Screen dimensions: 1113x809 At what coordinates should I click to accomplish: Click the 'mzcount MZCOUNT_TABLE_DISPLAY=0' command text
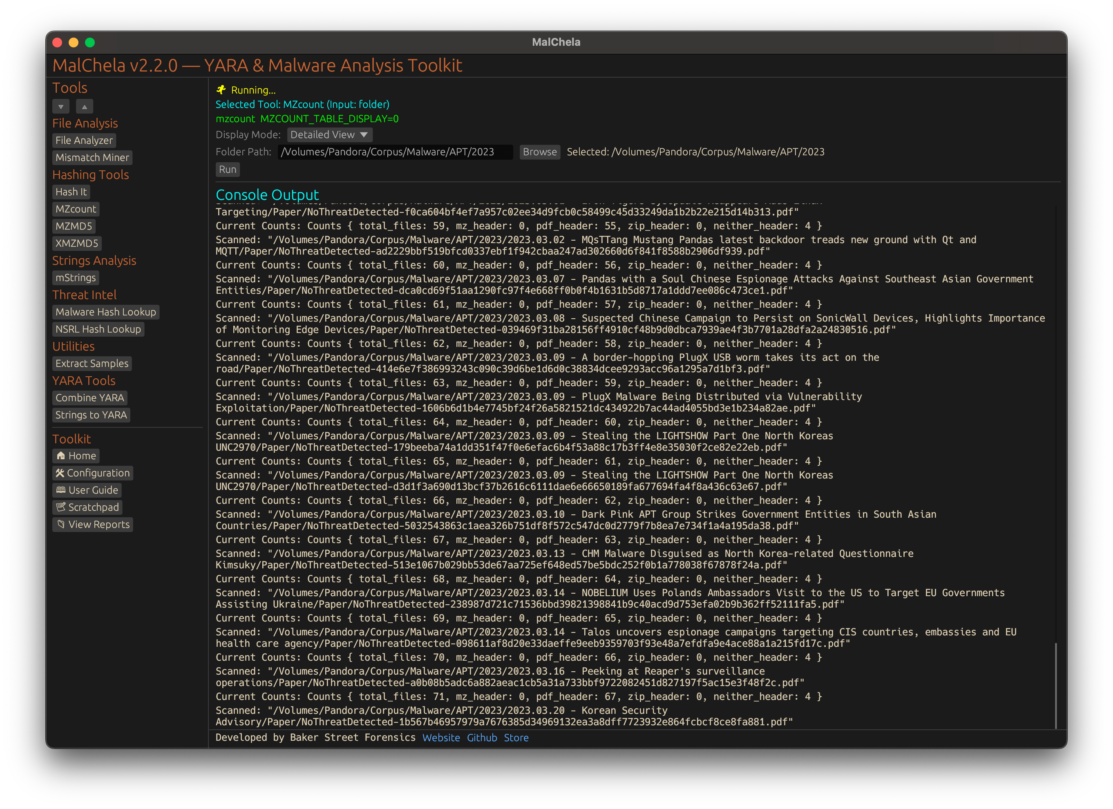(307, 119)
